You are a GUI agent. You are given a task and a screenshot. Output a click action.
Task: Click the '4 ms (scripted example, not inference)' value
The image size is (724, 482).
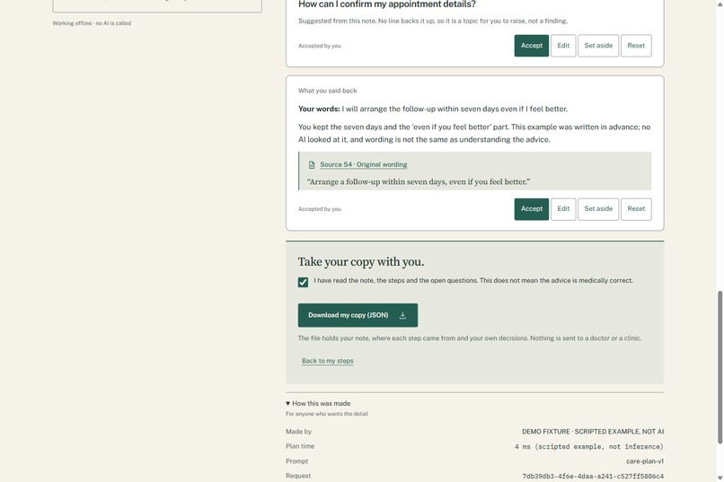(588, 446)
